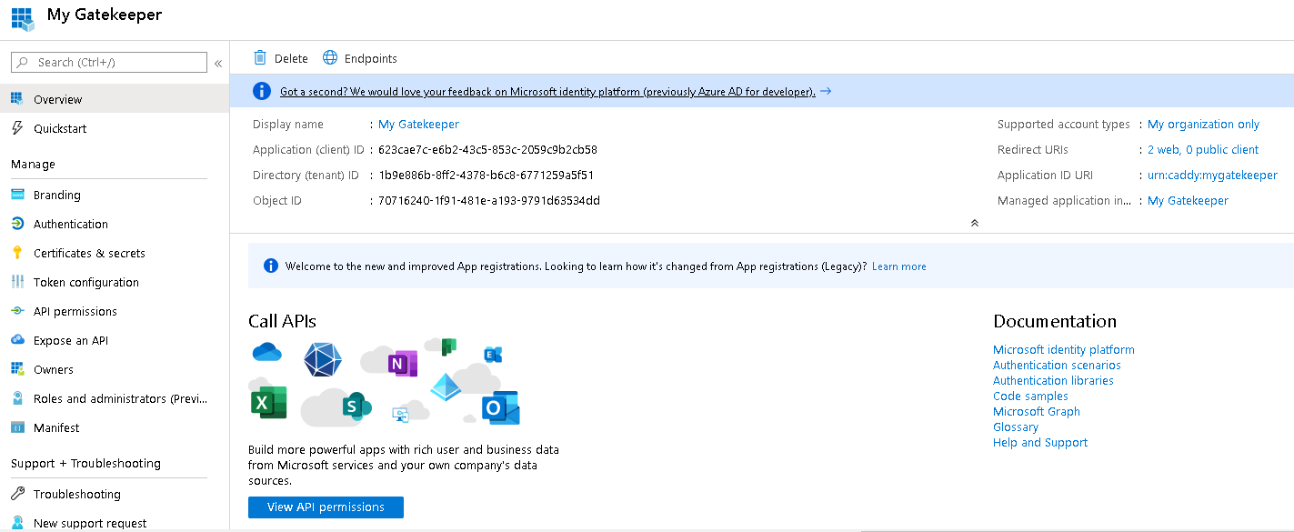Open the Code samples link
The height and width of the screenshot is (532, 1294).
[x=1030, y=396]
